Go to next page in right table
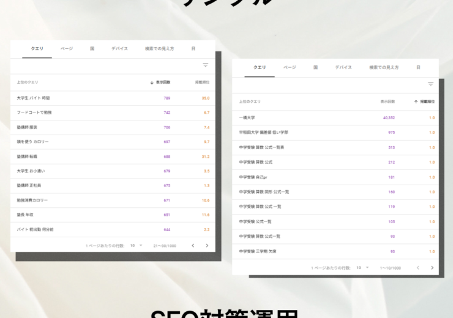Screen dimensions: 453x318 (x=432, y=267)
